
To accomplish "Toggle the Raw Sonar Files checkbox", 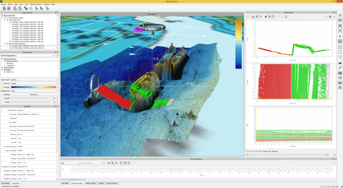I will (3, 15).
